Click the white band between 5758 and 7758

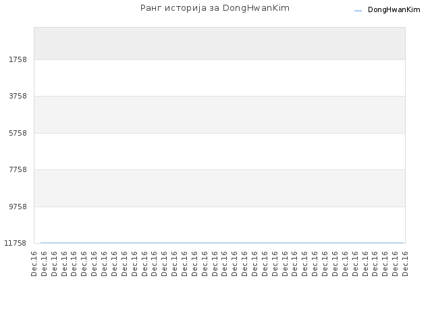(x=219, y=151)
